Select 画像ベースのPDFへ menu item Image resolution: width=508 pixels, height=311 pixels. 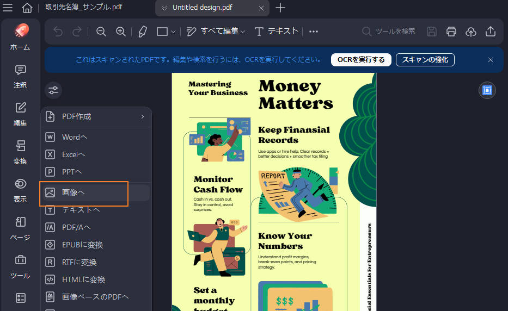pyautogui.click(x=96, y=297)
